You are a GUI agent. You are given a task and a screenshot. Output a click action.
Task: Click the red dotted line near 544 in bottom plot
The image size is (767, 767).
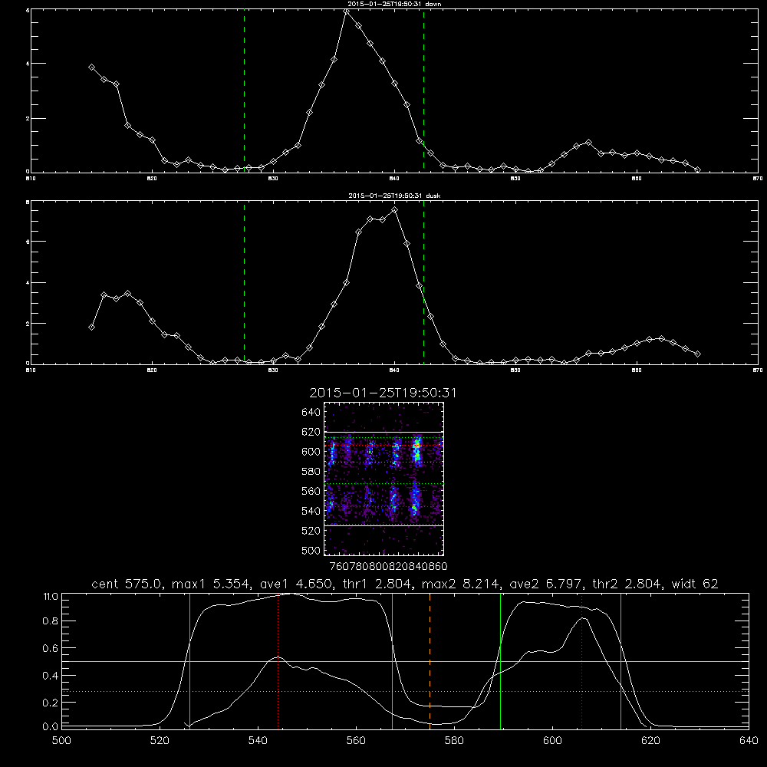coord(278,660)
